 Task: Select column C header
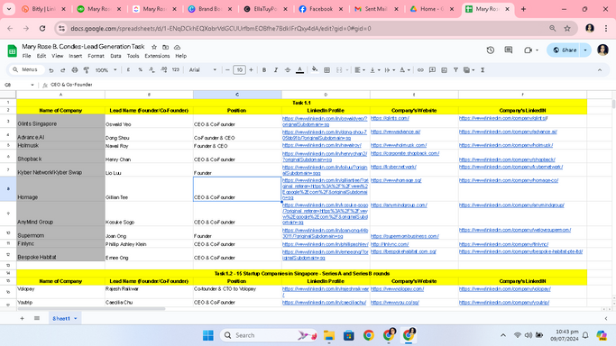237,95
